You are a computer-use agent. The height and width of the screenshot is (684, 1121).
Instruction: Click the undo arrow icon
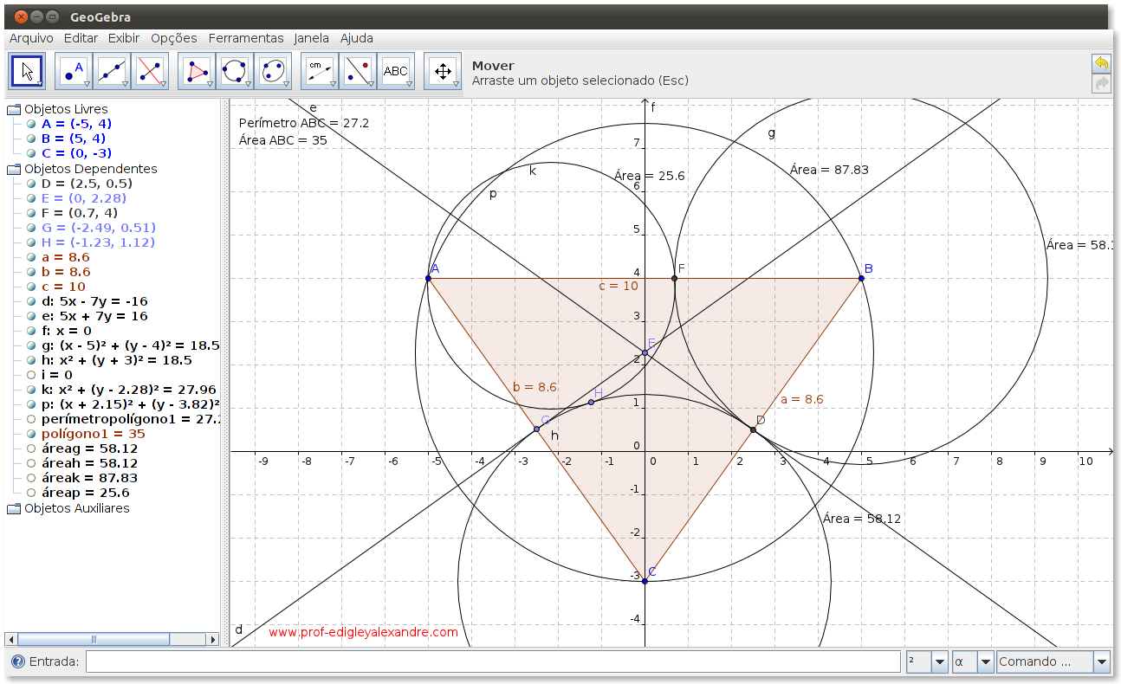click(1099, 61)
